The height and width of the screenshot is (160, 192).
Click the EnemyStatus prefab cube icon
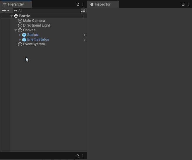point(24,39)
